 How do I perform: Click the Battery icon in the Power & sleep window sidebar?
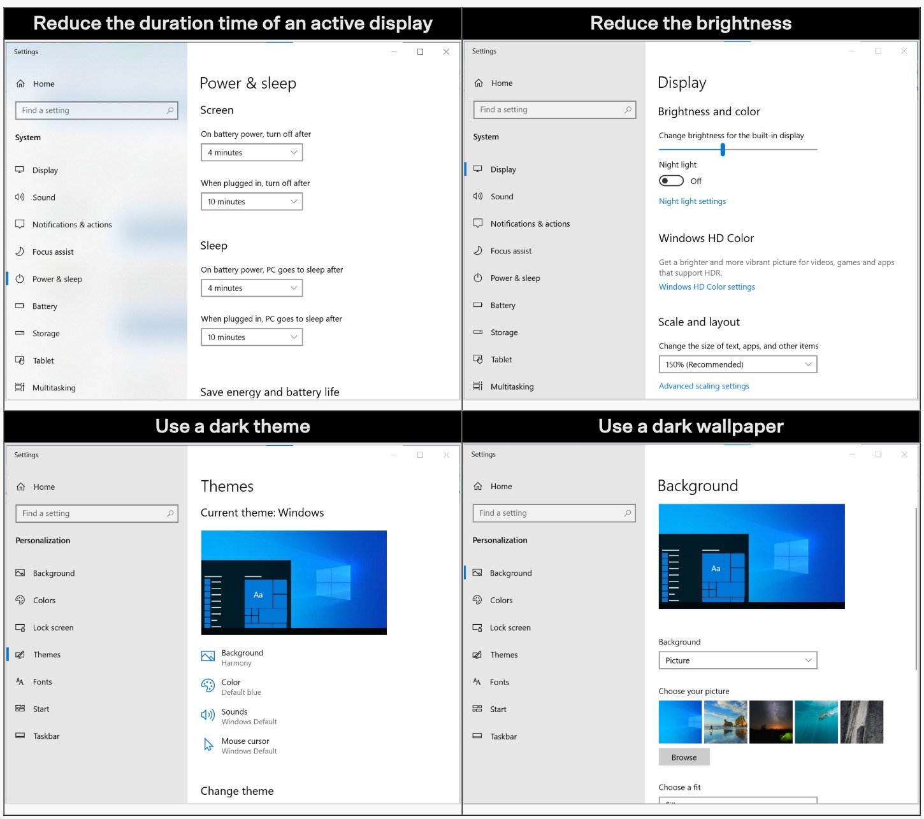tap(20, 306)
